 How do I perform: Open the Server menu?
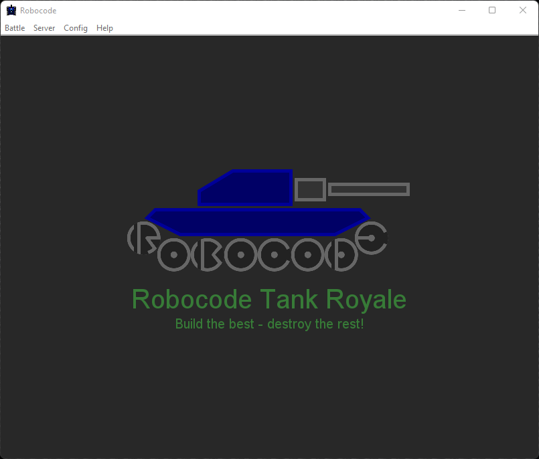tap(44, 28)
